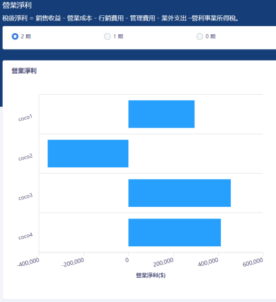276x302 pixels.
Task: Click the 0 期 label text
Action: pyautogui.click(x=211, y=36)
